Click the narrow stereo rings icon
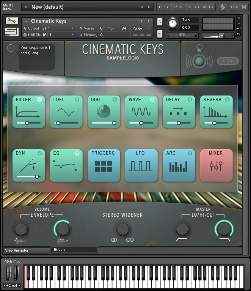Screen dimensions: 251x291 (114, 240)
